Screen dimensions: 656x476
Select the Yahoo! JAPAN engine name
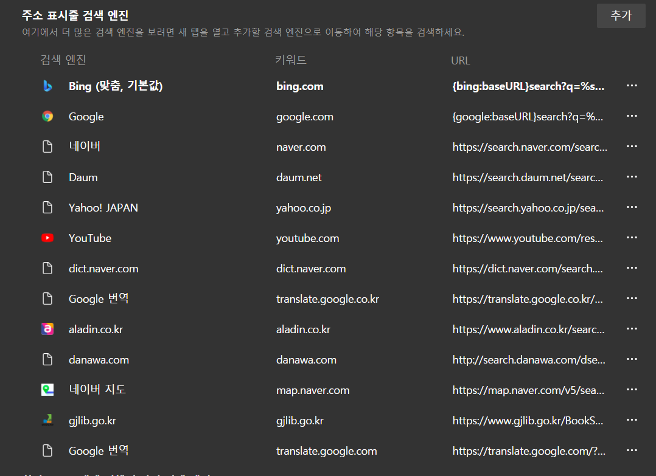pyautogui.click(x=103, y=208)
